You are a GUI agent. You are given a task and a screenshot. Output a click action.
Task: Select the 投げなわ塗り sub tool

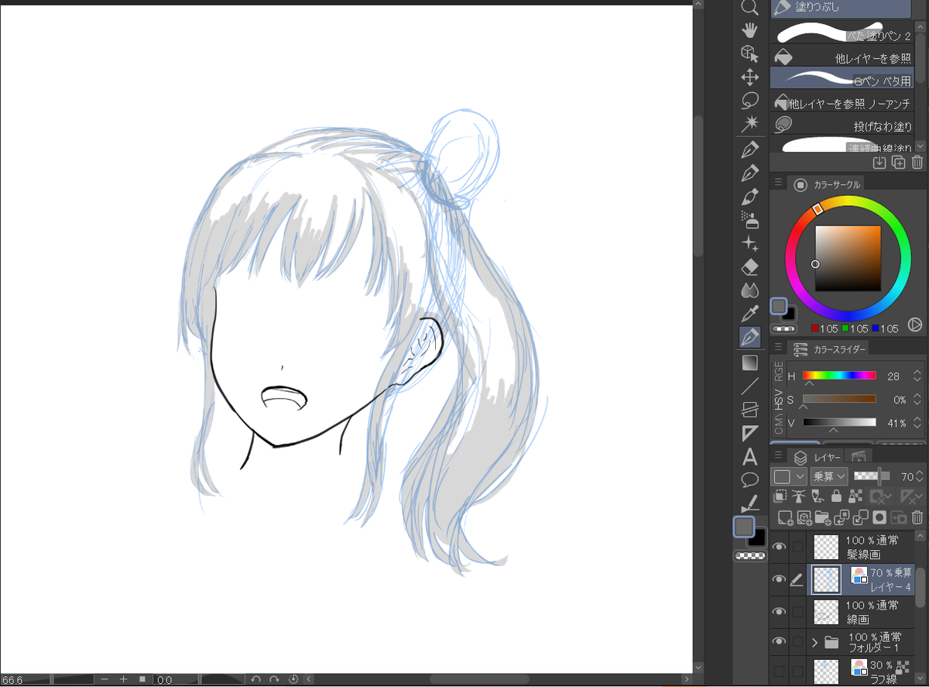[842, 125]
